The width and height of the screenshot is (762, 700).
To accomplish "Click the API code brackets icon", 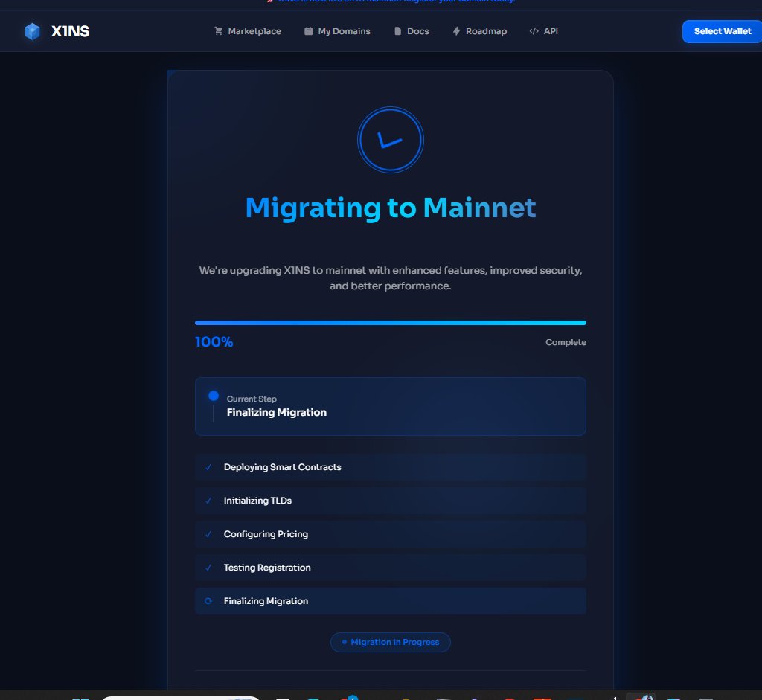I will tap(534, 31).
